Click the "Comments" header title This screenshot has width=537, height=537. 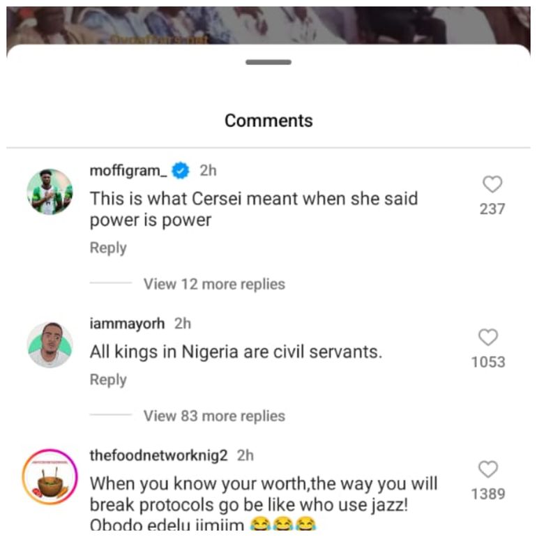point(268,121)
